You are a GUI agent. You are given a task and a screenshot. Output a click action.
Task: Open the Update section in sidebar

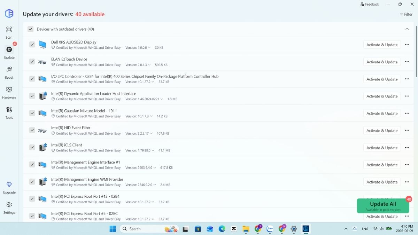[9, 52]
